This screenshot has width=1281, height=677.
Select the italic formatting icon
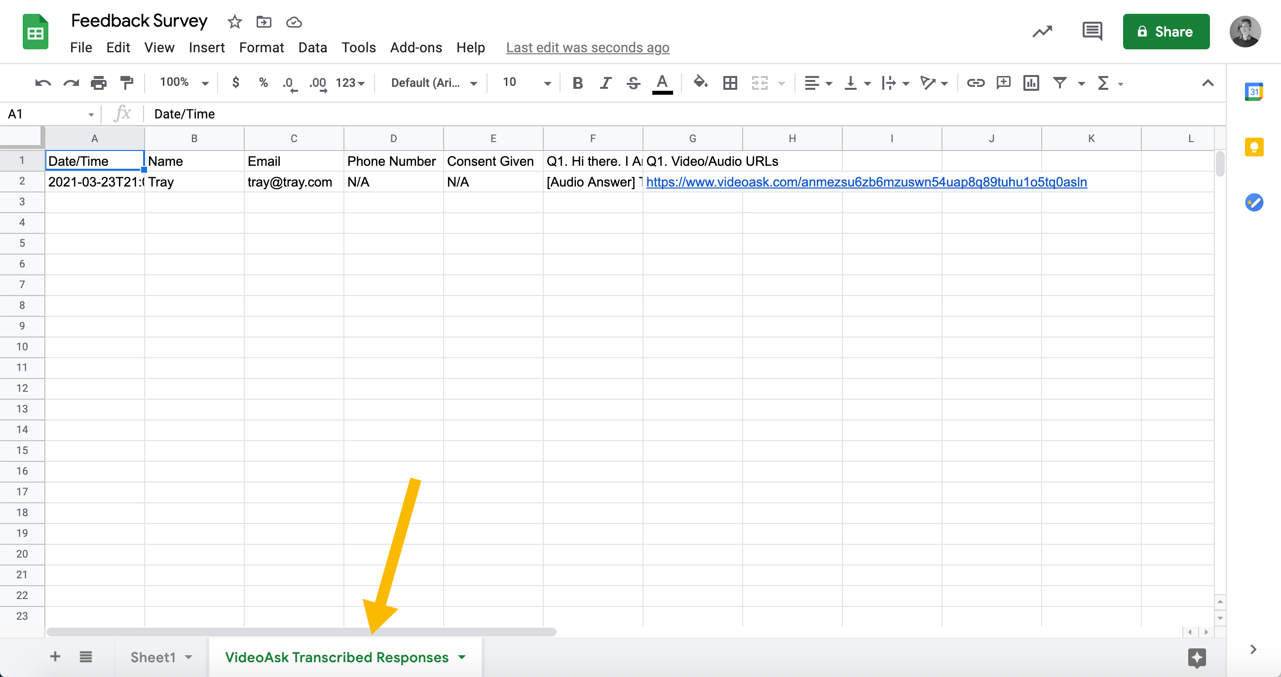(x=606, y=83)
